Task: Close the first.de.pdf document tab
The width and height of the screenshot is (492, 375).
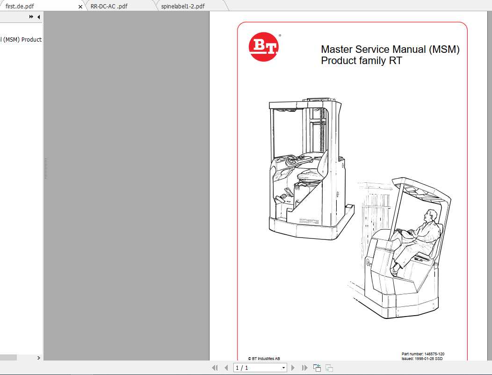Action: (80, 7)
